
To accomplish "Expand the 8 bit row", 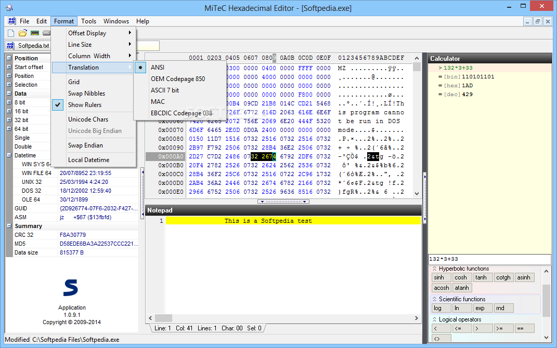I will [x=9, y=102].
